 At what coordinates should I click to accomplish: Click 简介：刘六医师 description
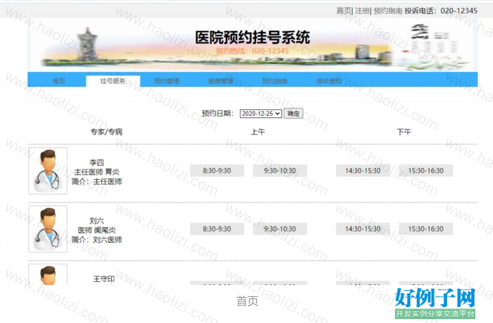tap(97, 240)
